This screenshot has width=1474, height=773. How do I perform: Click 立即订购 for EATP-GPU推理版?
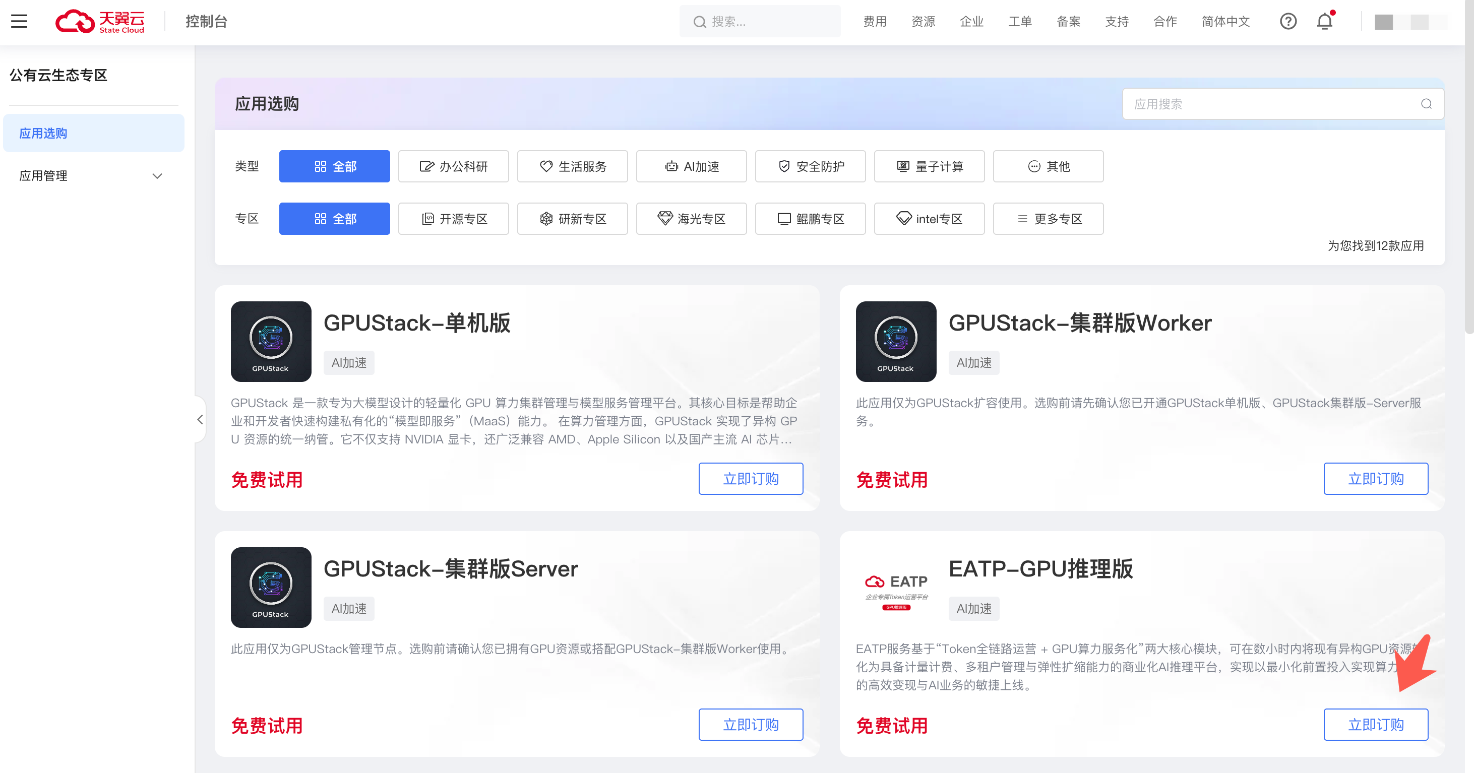1376,724
